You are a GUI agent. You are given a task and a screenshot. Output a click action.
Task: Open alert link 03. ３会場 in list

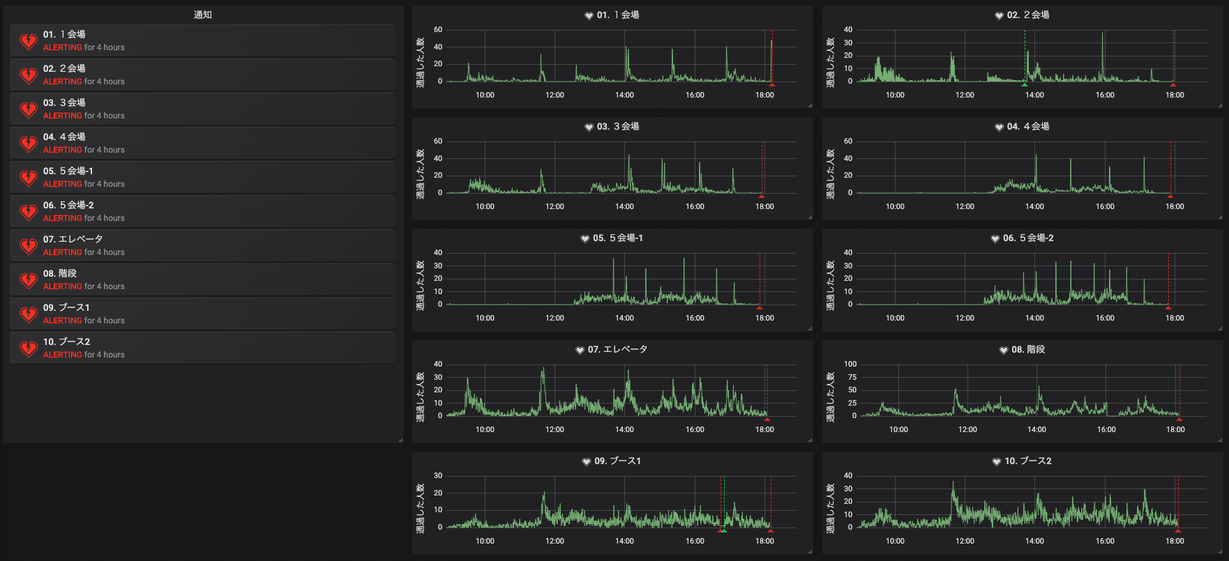(64, 102)
